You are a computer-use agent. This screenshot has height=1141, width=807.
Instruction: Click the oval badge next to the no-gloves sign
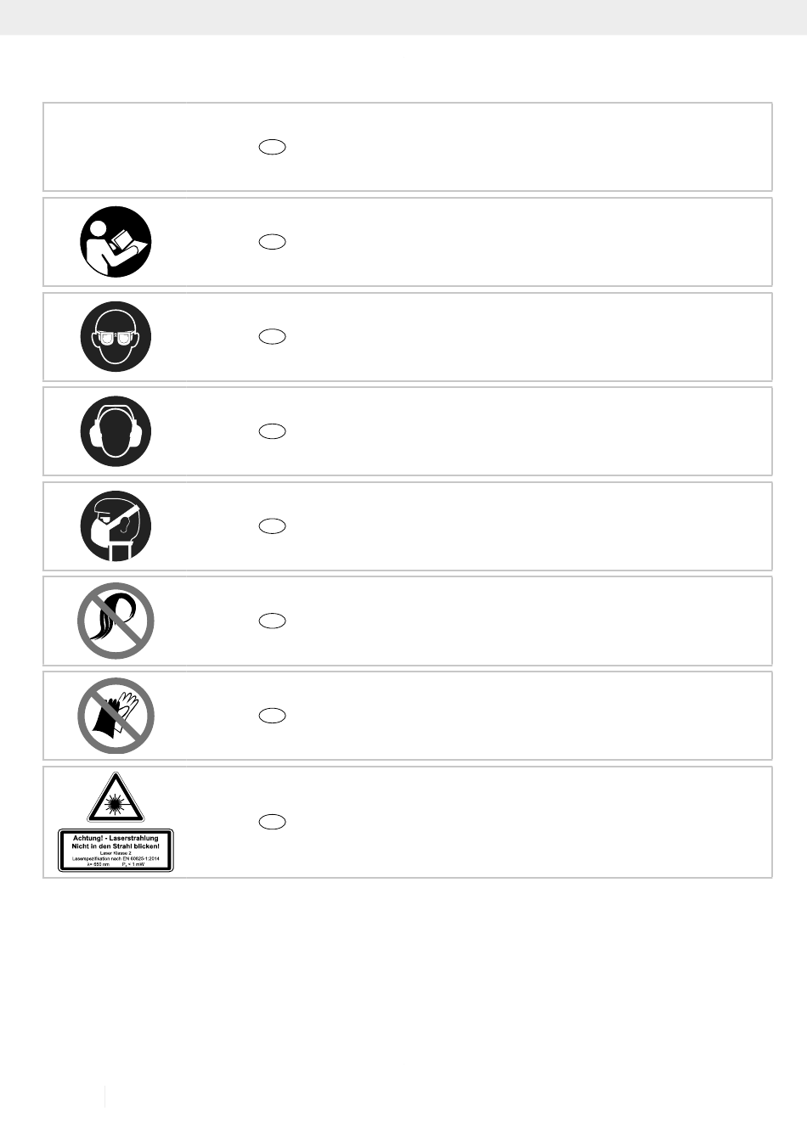(x=272, y=716)
